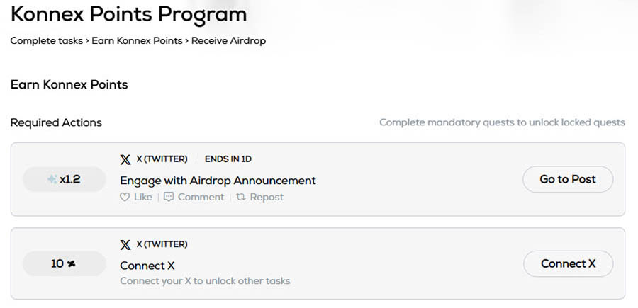Click the X logo in the Connect X card
This screenshot has height=308, width=638.
[125, 244]
